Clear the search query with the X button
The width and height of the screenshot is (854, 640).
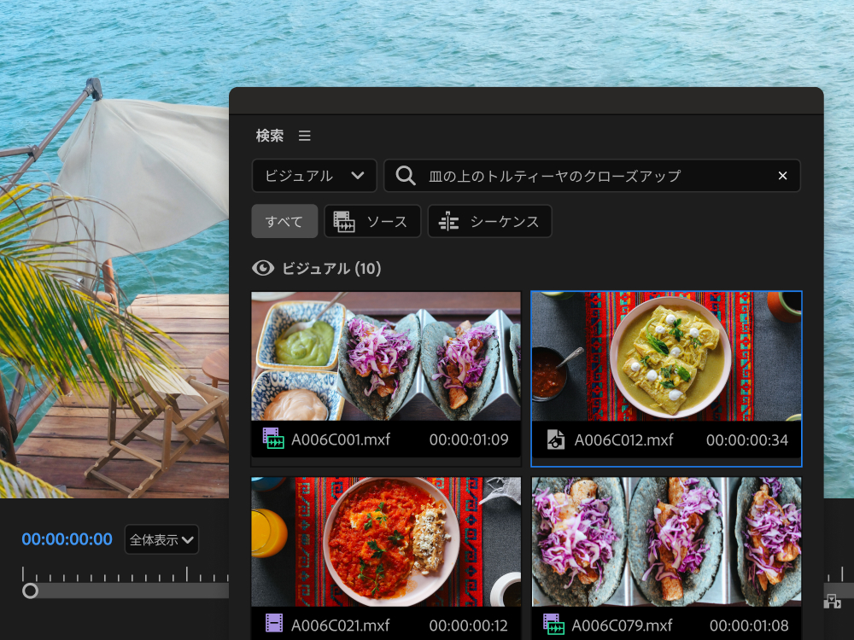click(x=782, y=175)
